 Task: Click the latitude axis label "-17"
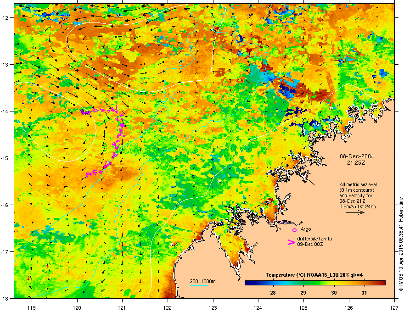[5, 251]
